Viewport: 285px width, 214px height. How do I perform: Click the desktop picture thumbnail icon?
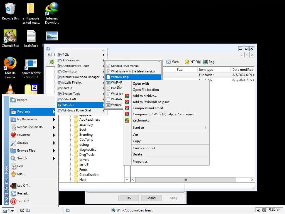coord(52,36)
